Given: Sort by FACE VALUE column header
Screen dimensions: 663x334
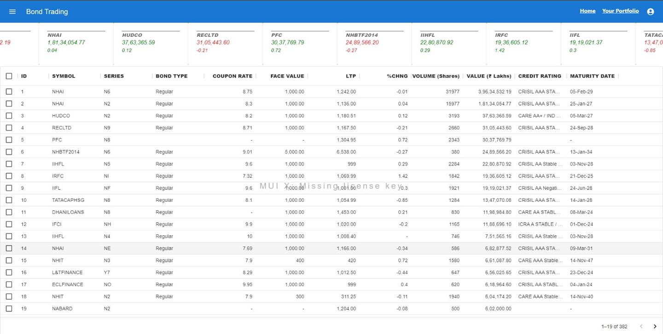Looking at the screenshot, I should 287,76.
